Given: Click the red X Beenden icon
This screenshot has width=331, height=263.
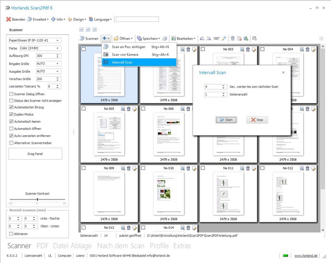Looking at the screenshot, I should (x=9, y=19).
